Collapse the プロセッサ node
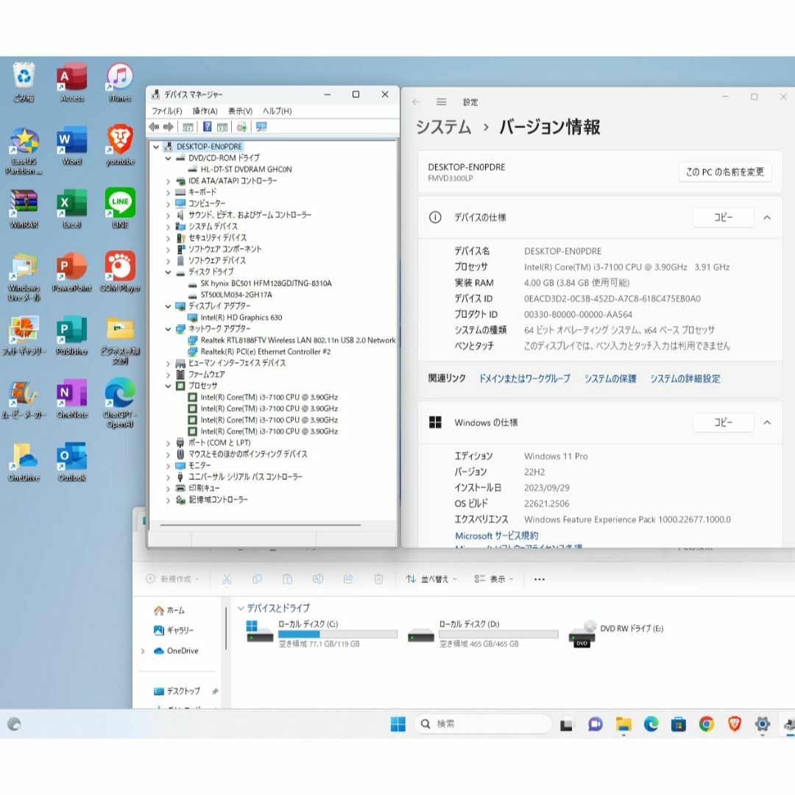 [x=168, y=386]
